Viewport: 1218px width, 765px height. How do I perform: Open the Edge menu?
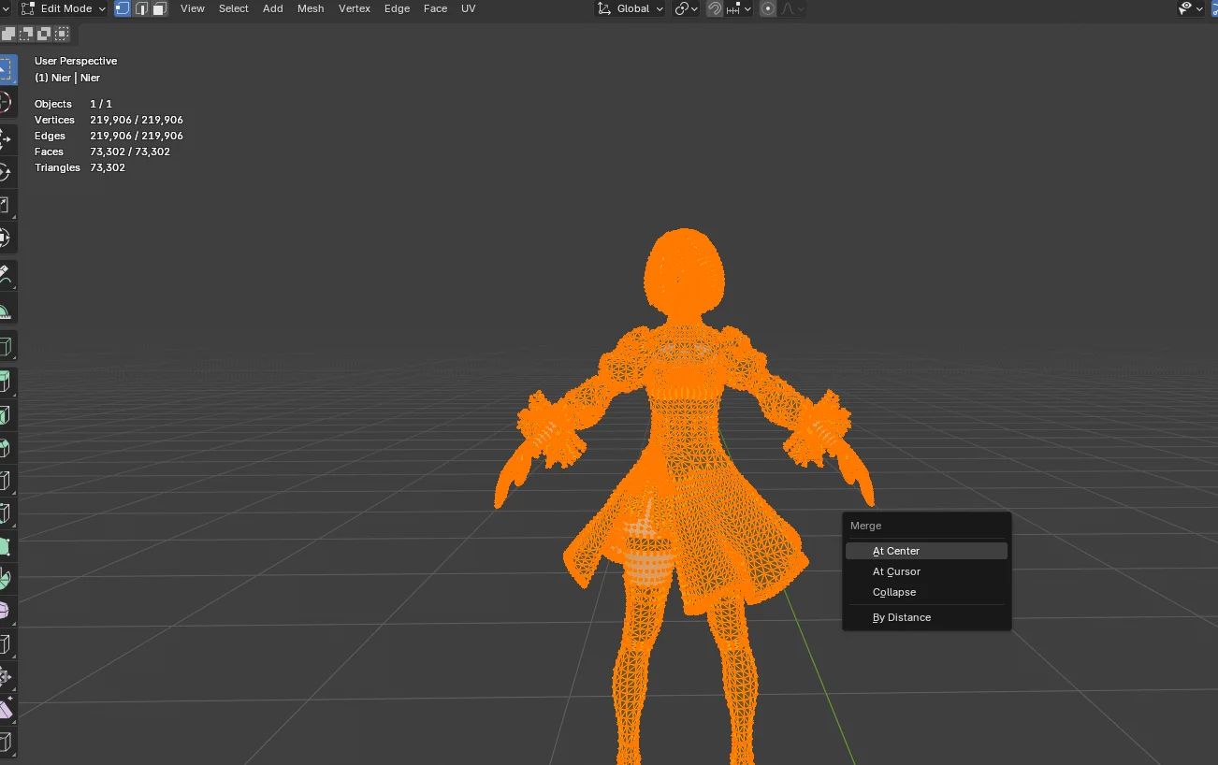[x=397, y=8]
